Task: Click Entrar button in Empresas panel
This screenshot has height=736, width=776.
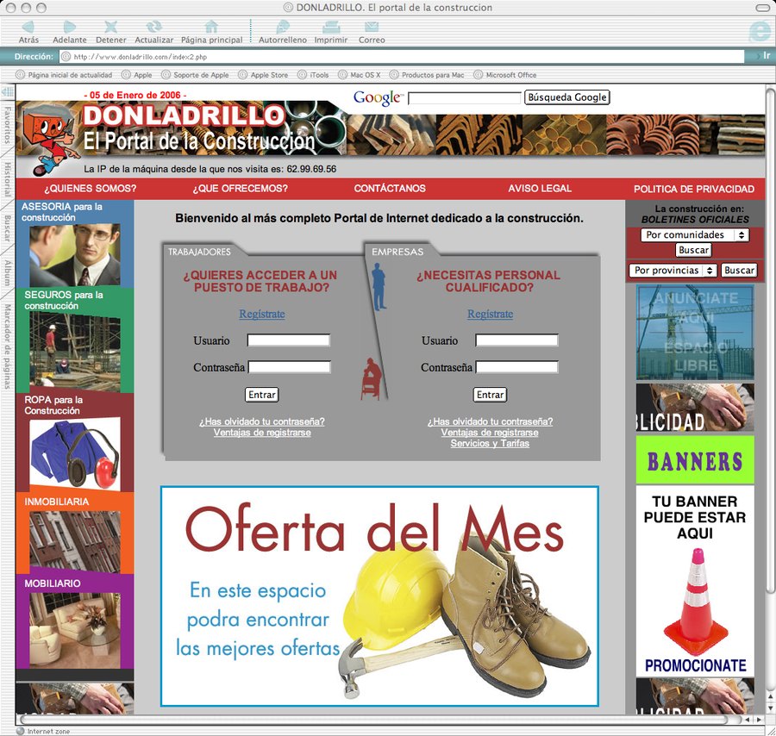Action: 490,395
